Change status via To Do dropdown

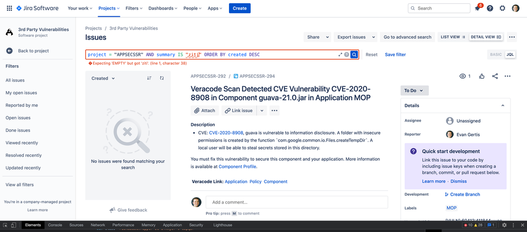pos(415,90)
